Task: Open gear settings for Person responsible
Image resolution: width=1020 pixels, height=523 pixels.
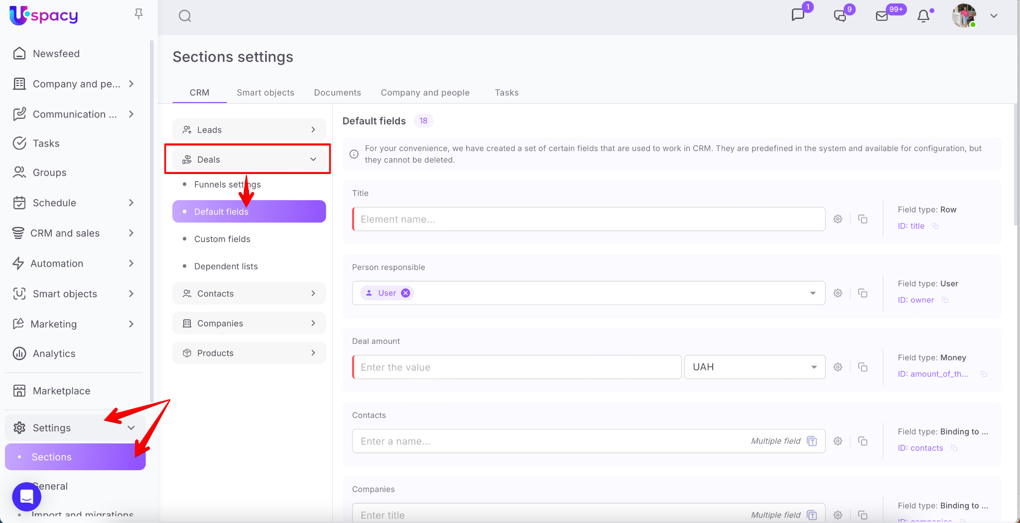Action: tap(838, 293)
